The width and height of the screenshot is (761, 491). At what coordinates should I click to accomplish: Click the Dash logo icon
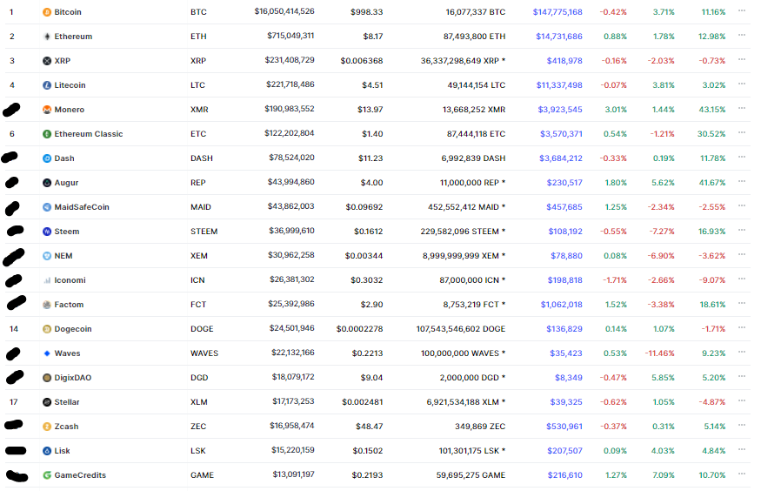click(47, 158)
